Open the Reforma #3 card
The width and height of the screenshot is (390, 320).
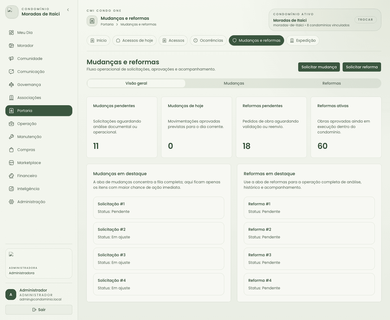point(309,259)
